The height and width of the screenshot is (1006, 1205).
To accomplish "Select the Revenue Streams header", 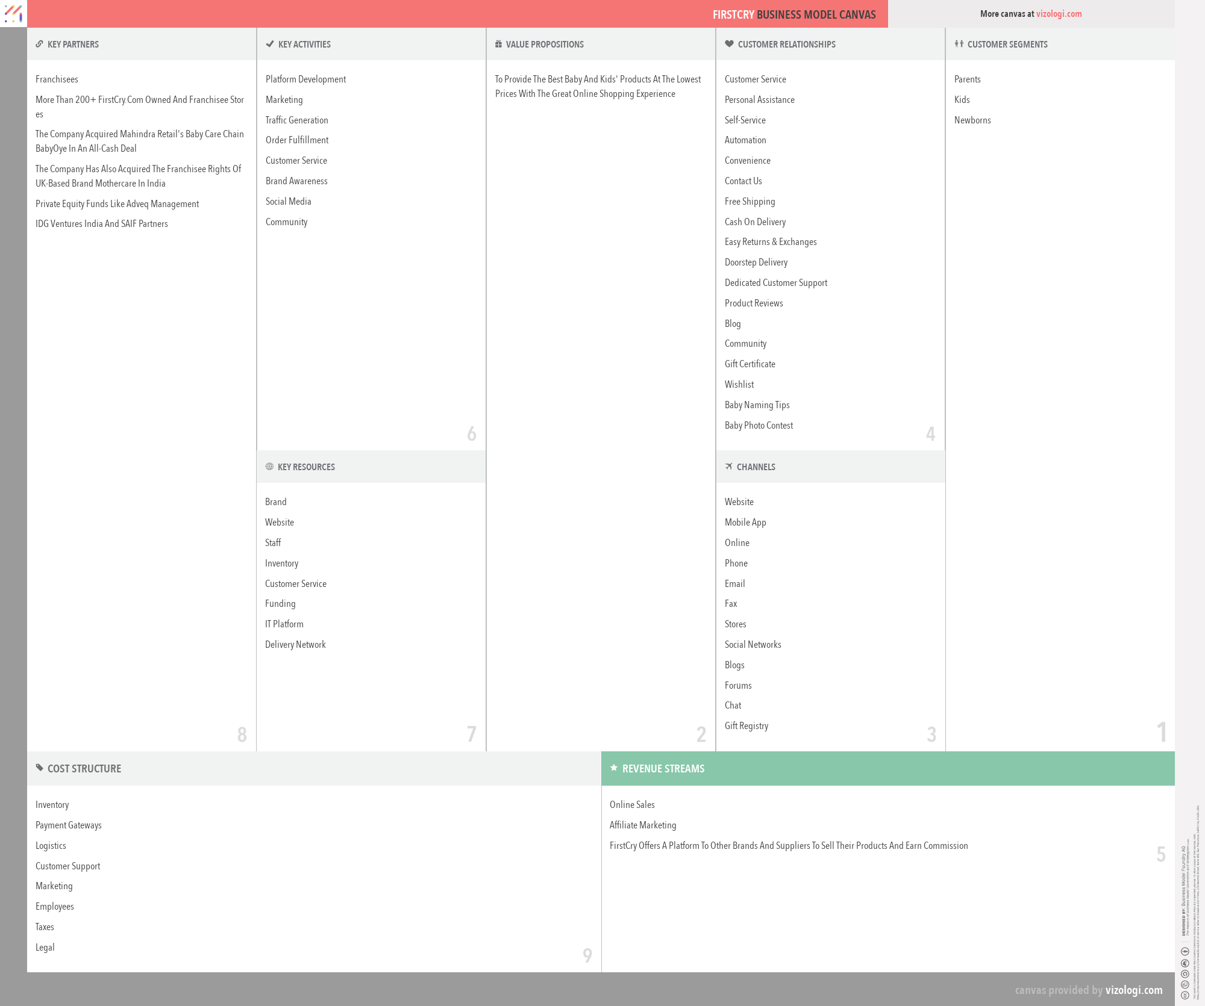I will 663,769.
